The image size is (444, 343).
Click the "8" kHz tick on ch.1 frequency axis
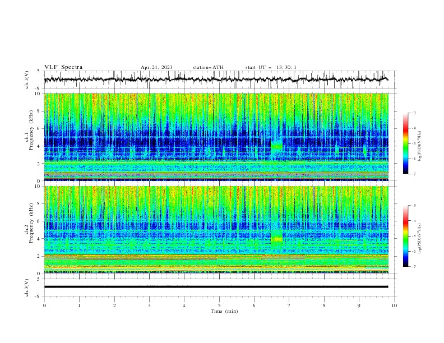point(40,111)
